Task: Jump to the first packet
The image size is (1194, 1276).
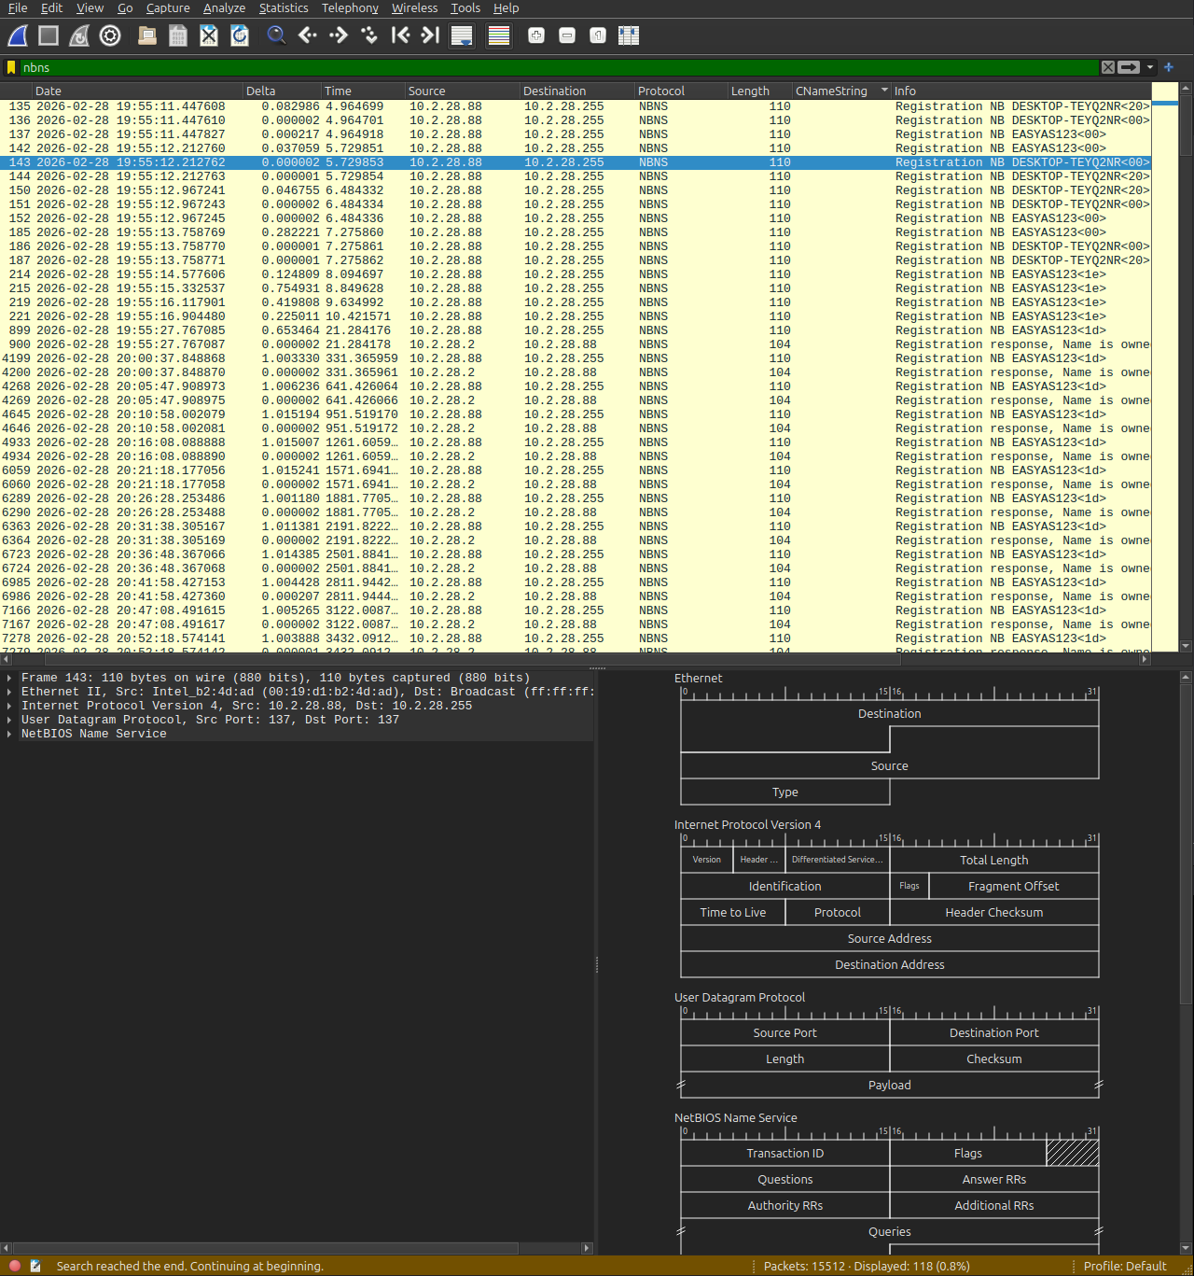Action: point(400,35)
